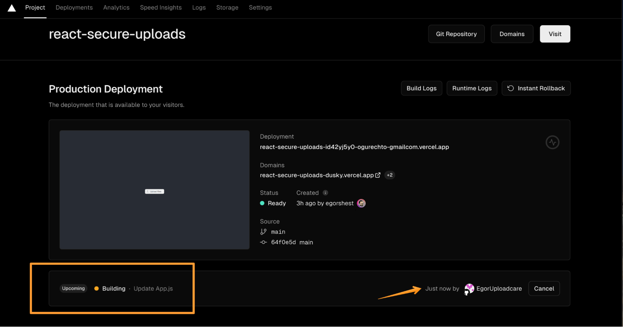This screenshot has width=623, height=327.
Task: Open the Settings tab
Action: pos(260,7)
